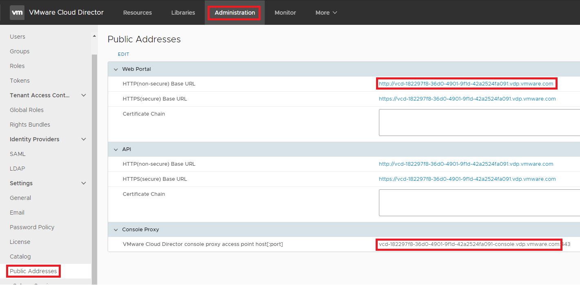Expand the Tenant Access Control section
Image resolution: width=580 pixels, height=285 pixels.
click(x=84, y=95)
